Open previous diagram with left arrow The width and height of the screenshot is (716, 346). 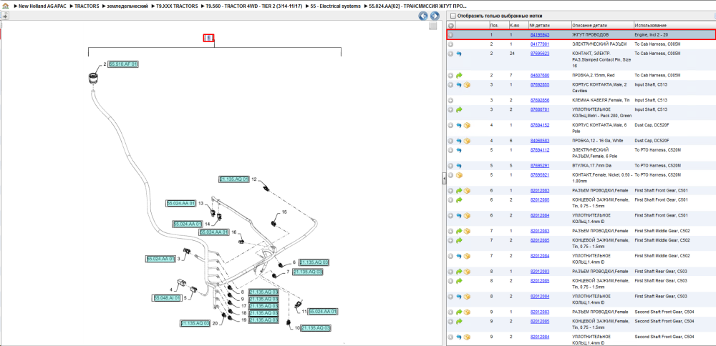pos(423,16)
